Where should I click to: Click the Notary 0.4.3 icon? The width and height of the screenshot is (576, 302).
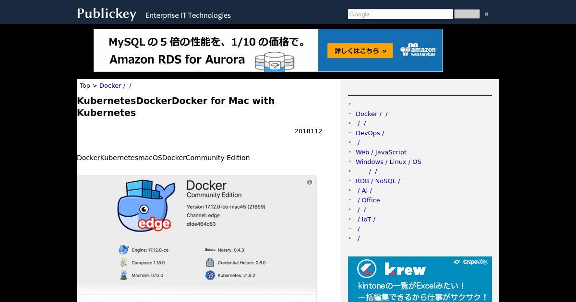210,250
